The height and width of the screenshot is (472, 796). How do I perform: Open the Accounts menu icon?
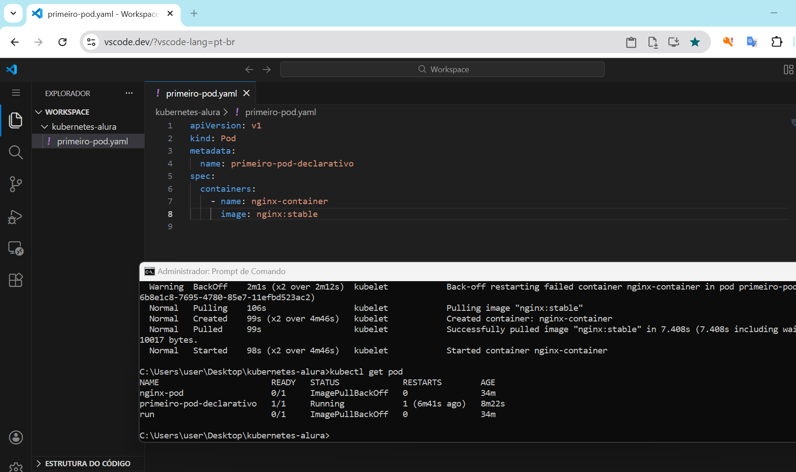pyautogui.click(x=16, y=437)
